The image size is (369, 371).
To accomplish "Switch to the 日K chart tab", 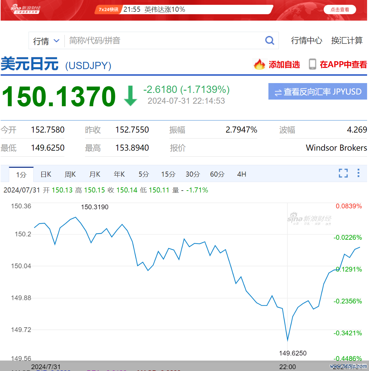I will point(46,174).
